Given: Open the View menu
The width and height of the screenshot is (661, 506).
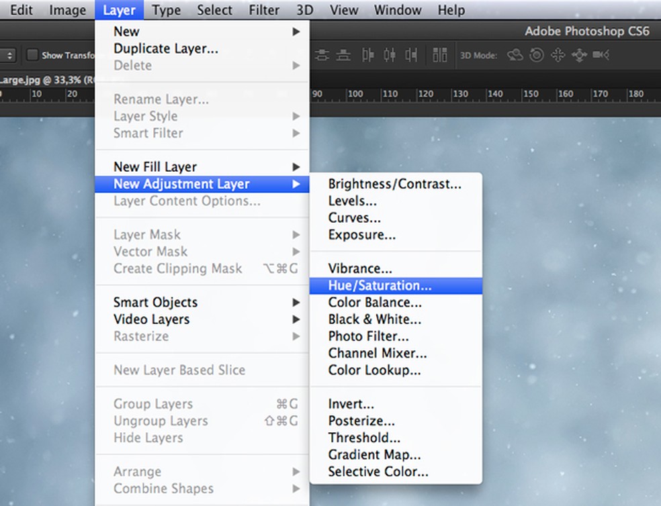Looking at the screenshot, I should 344,9.
